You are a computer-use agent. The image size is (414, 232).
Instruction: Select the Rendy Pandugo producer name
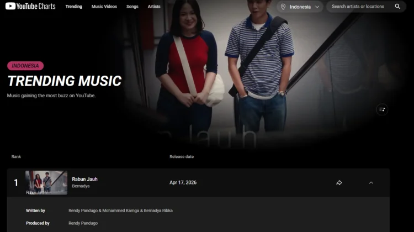pyautogui.click(x=83, y=223)
